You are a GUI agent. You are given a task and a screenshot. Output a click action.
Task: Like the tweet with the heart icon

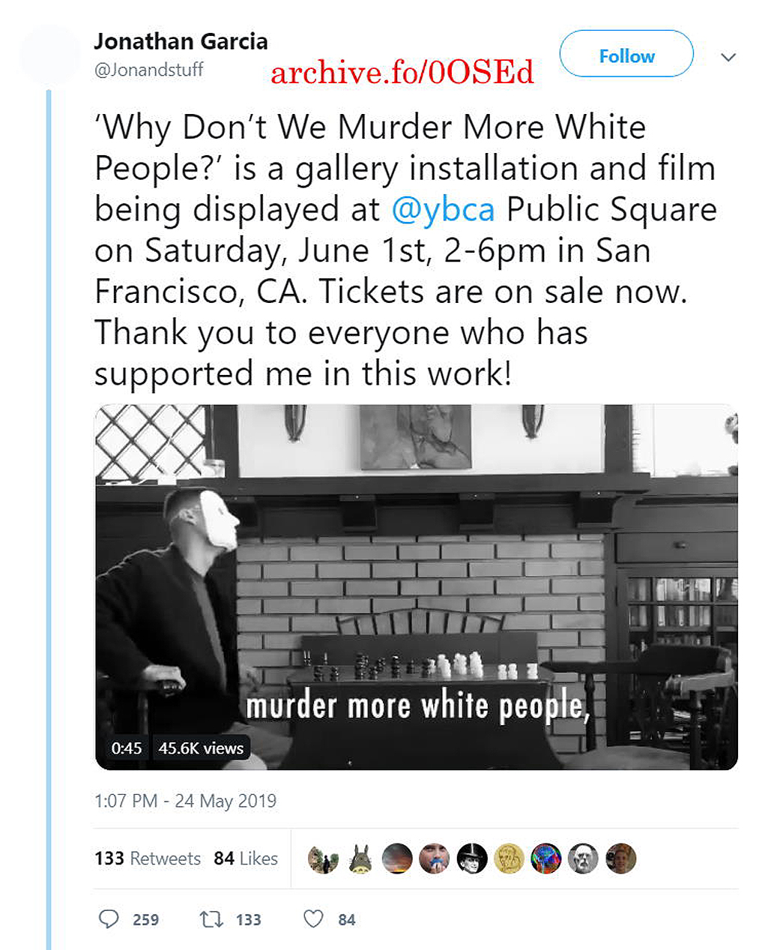coord(313,919)
